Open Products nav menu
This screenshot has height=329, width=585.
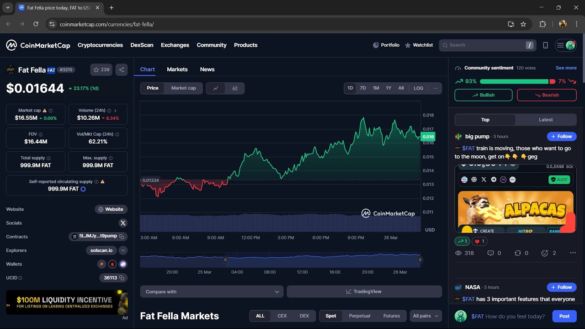(246, 45)
